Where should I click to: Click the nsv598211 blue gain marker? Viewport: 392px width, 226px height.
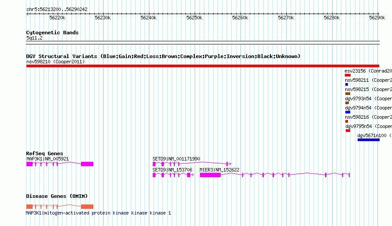(x=347, y=84)
